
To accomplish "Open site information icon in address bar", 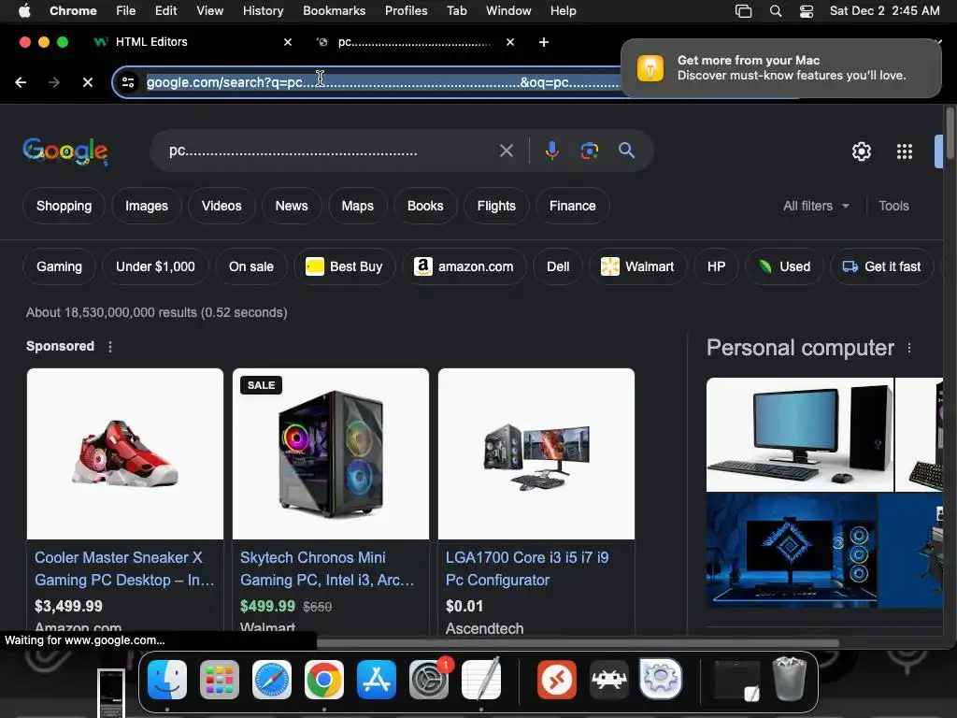I will [x=128, y=82].
